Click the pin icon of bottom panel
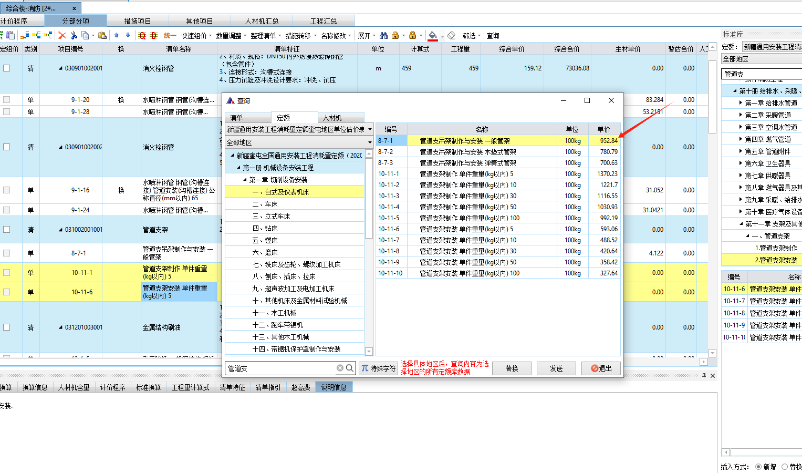Viewport: 802px width, 473px height. click(704, 375)
